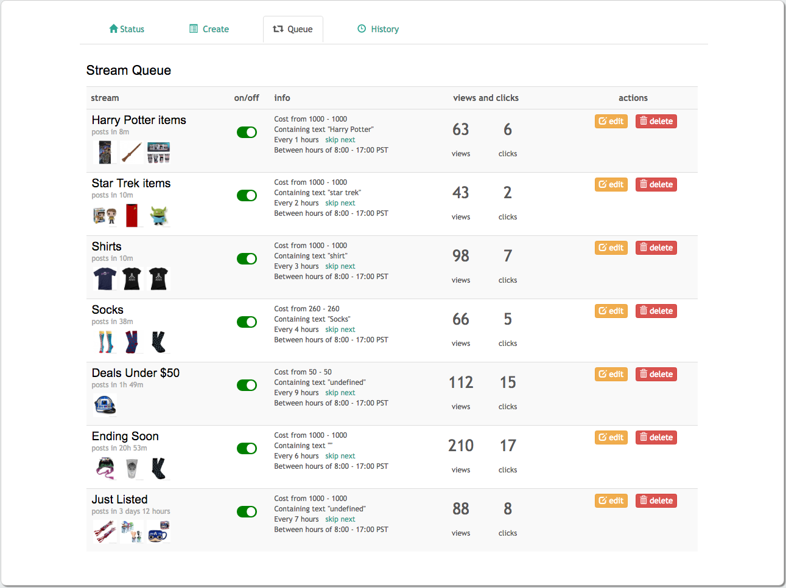Image resolution: width=786 pixels, height=588 pixels.
Task: Click the home icon beside Status
Action: pos(113,29)
